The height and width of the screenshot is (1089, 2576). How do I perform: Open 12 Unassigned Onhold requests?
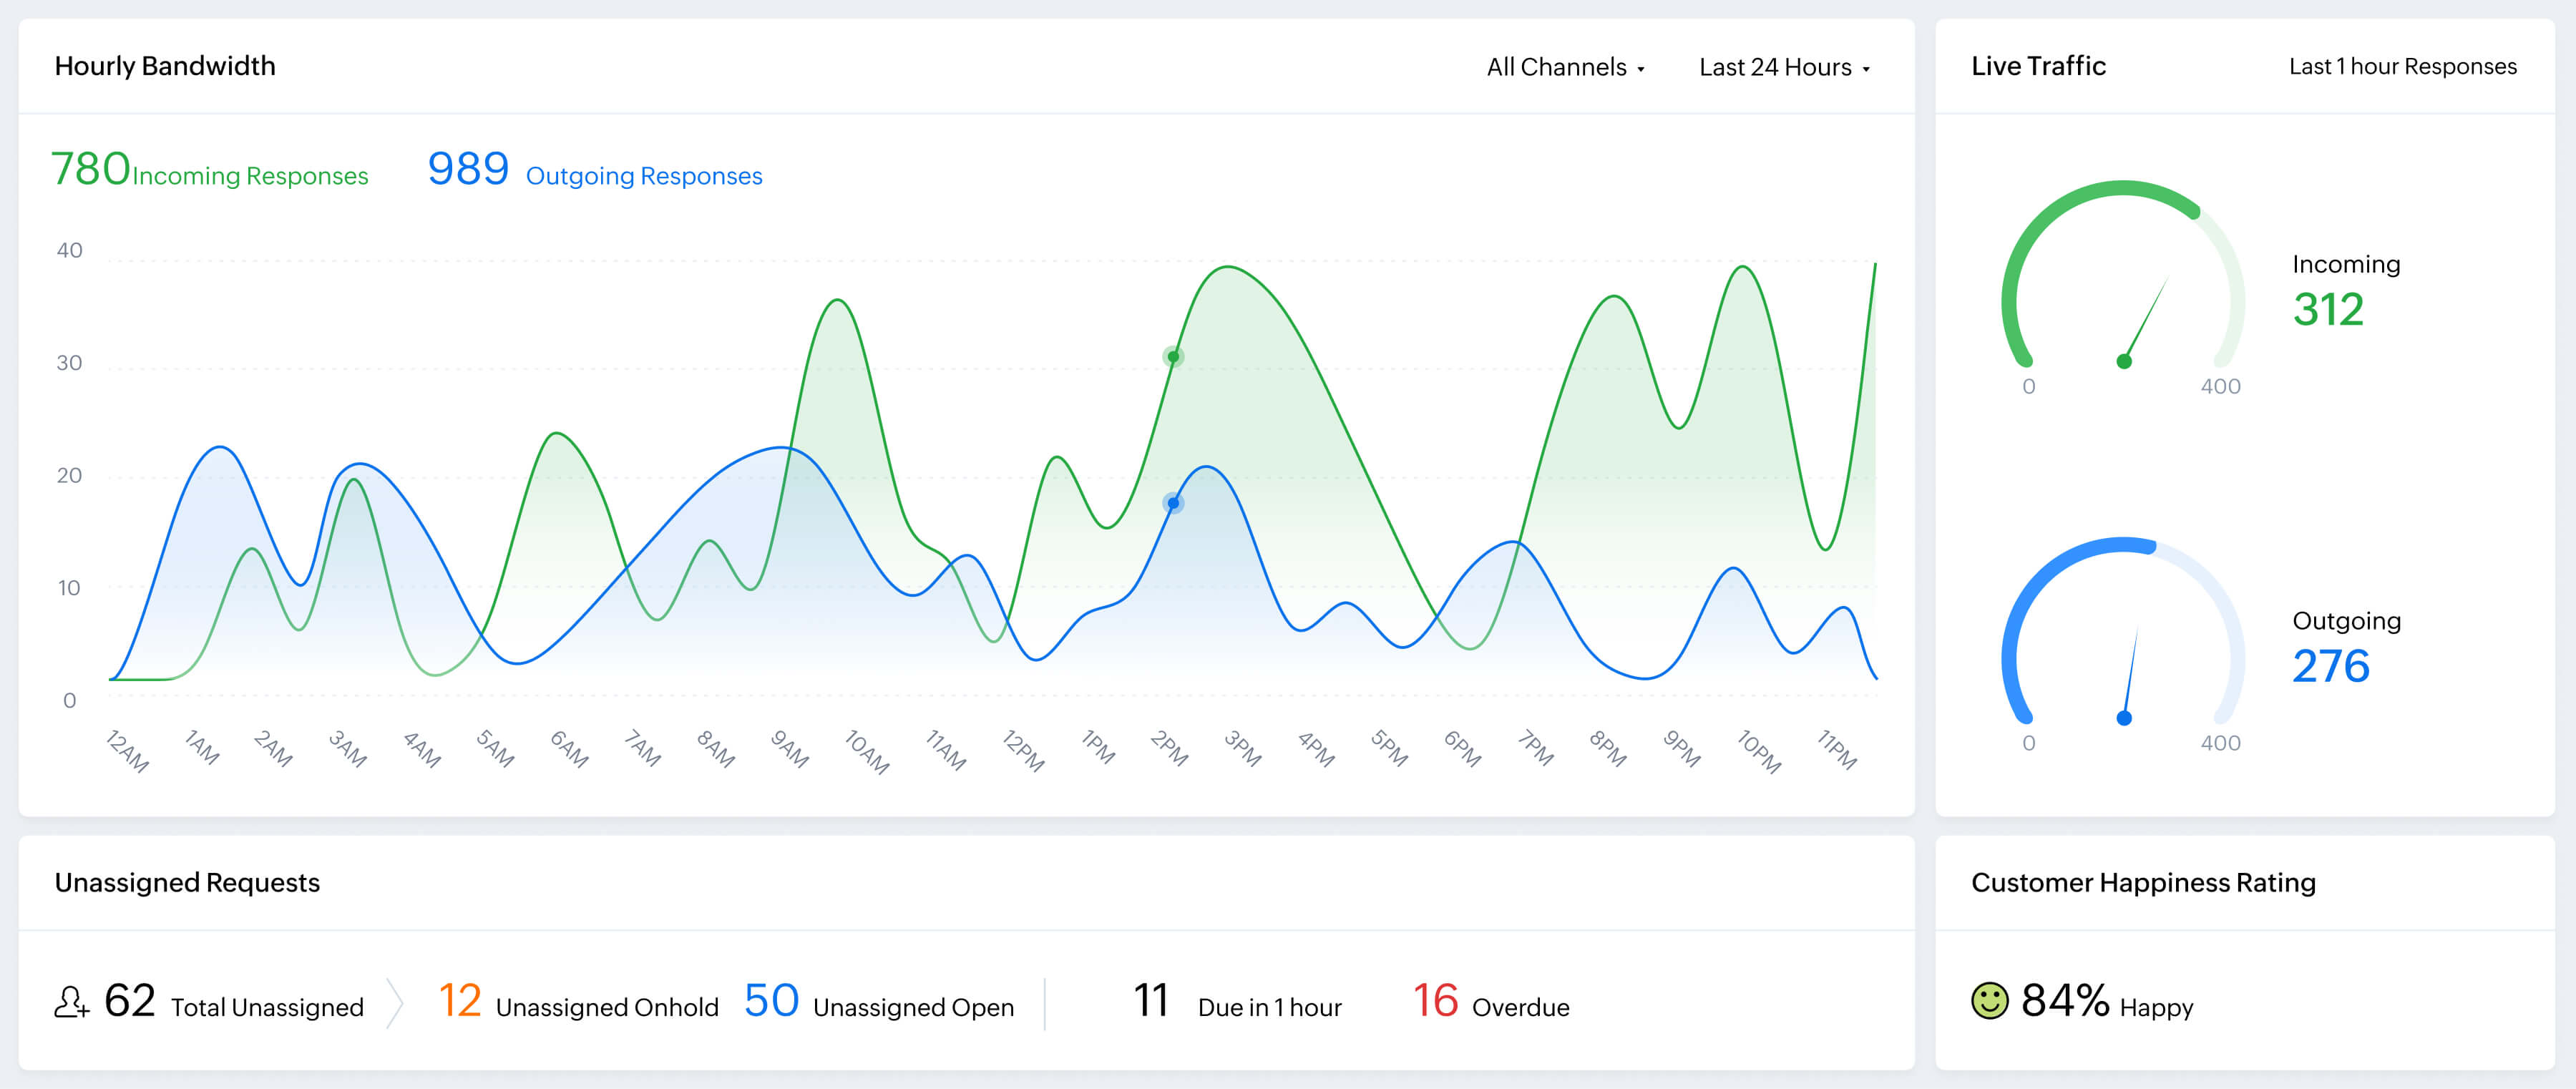[x=578, y=1003]
